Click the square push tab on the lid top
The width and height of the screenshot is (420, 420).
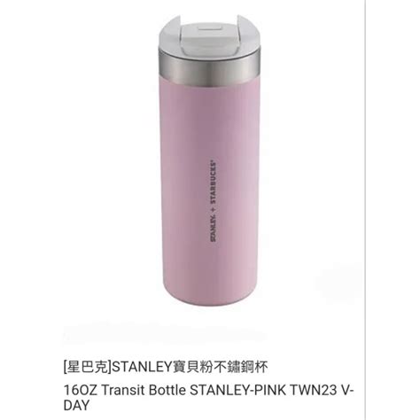pos(210,28)
